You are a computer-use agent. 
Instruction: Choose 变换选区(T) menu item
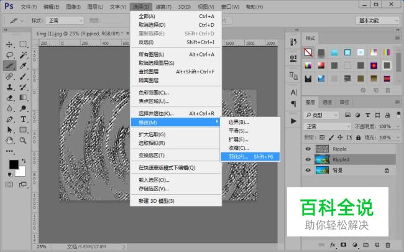pos(176,156)
